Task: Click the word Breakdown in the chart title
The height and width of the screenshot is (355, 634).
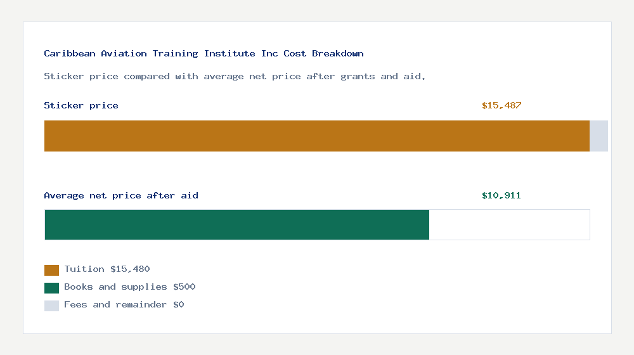Action: [x=338, y=53]
